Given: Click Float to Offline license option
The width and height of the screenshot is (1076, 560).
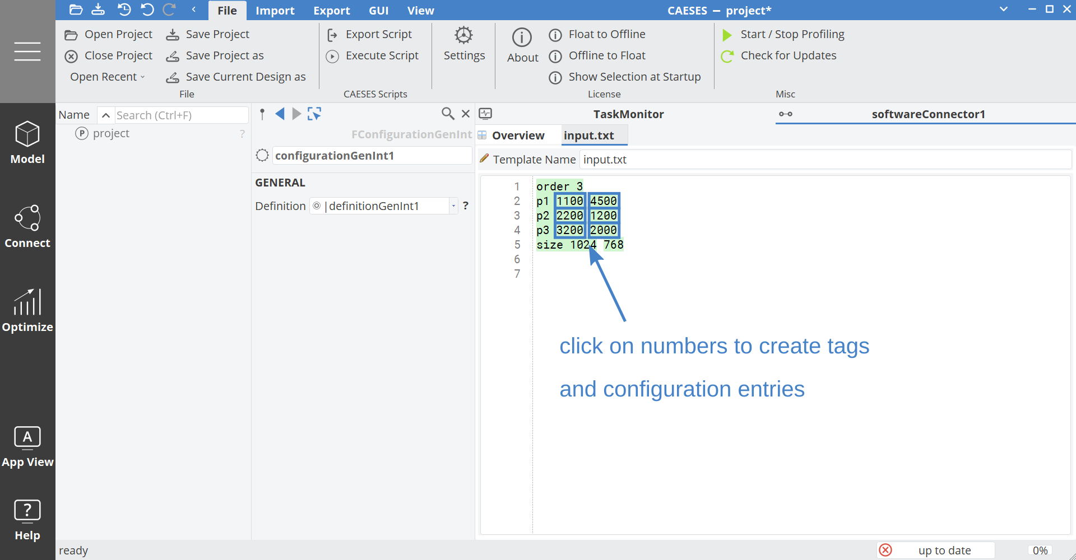Looking at the screenshot, I should pos(597,35).
